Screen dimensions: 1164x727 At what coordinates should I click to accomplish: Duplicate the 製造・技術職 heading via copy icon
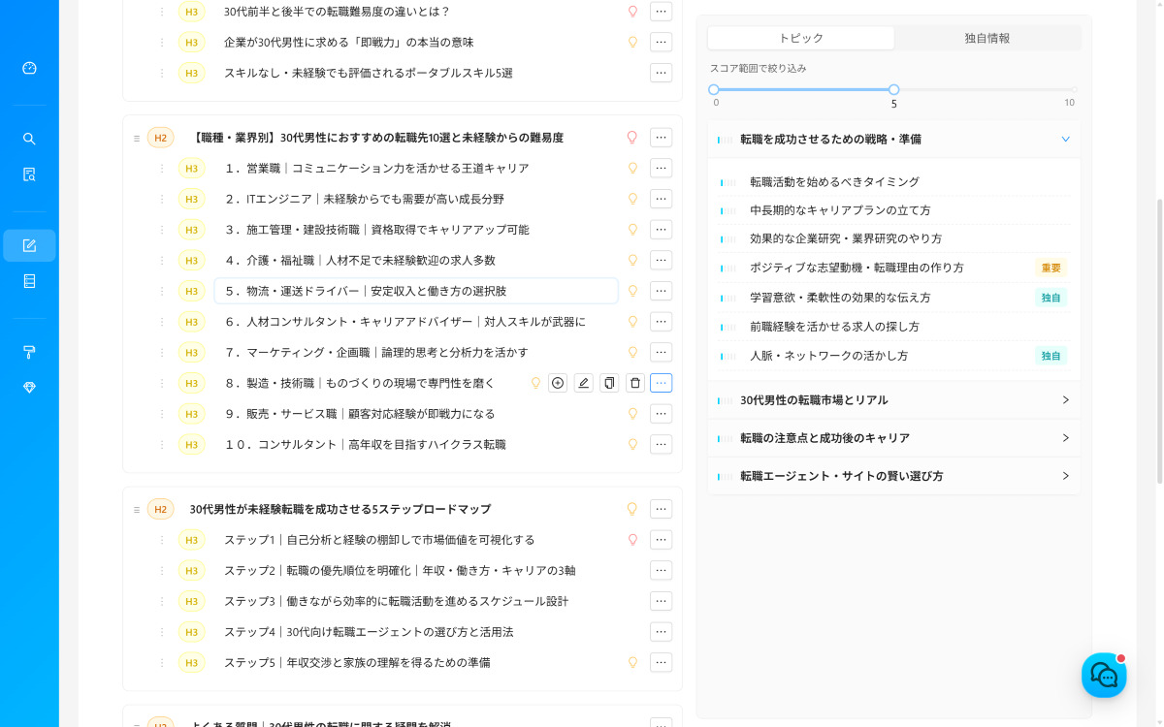pos(609,382)
